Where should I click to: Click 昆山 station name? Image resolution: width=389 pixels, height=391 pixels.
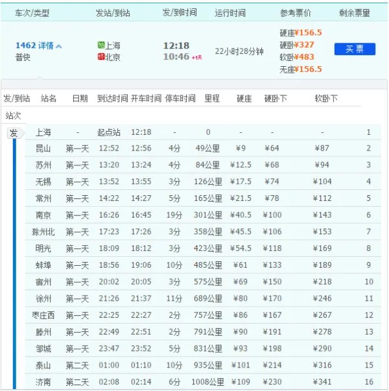(43, 148)
